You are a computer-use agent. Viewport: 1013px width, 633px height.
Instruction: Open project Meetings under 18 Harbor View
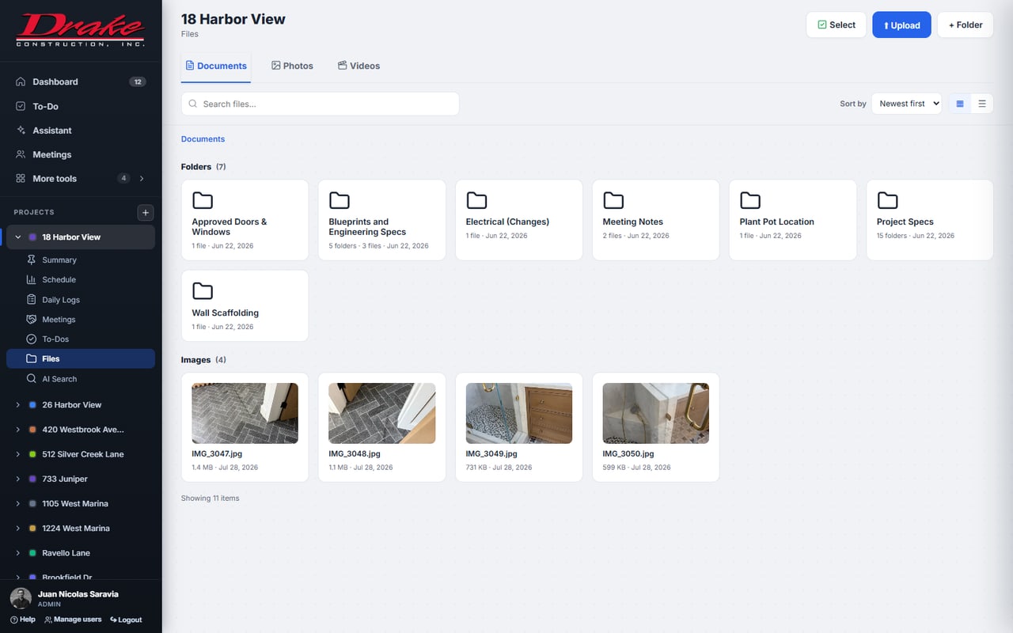pyautogui.click(x=81, y=320)
